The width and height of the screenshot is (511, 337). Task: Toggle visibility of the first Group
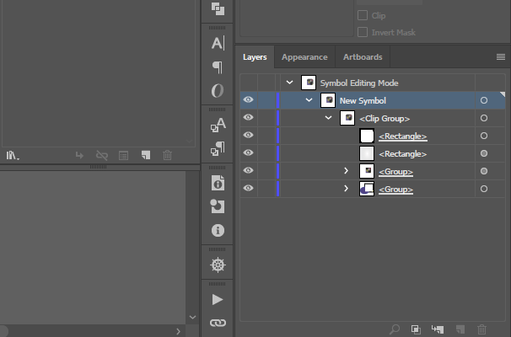pyautogui.click(x=248, y=170)
